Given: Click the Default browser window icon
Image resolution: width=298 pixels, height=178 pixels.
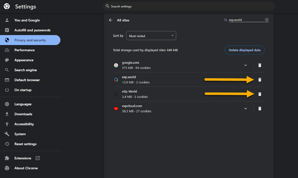Looking at the screenshot, I should tap(7, 80).
